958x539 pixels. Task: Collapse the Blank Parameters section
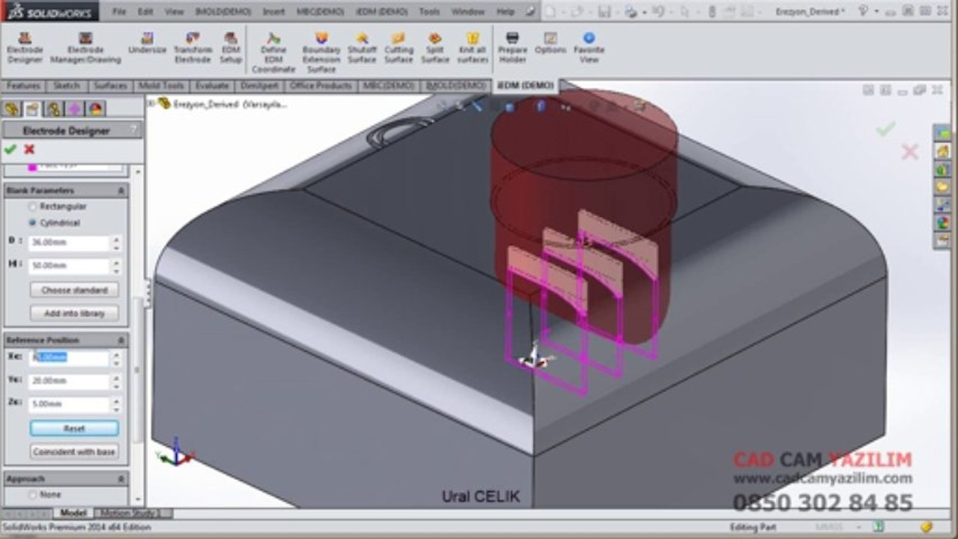pyautogui.click(x=121, y=191)
